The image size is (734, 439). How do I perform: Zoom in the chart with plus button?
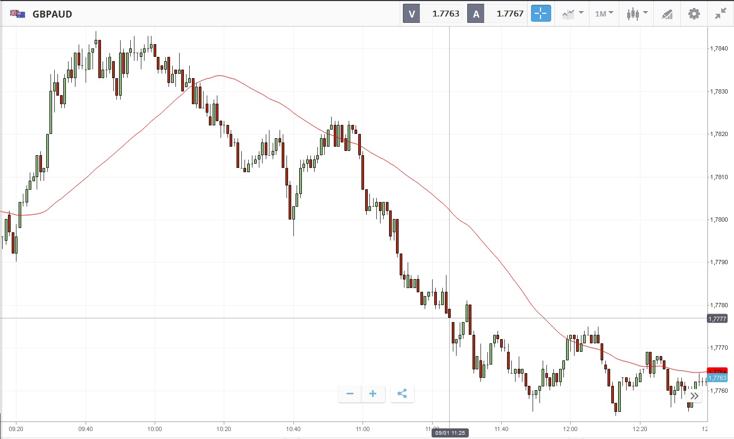pos(373,394)
